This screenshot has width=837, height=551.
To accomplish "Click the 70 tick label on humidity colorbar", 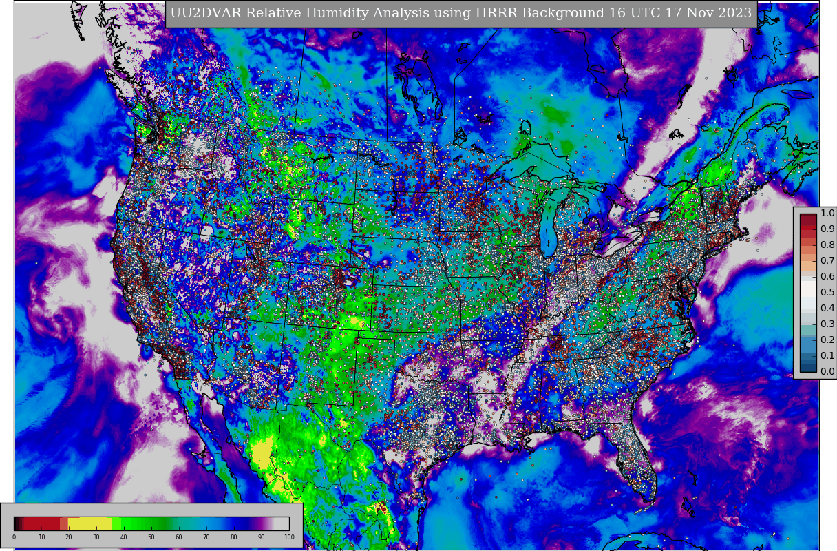I will [x=206, y=537].
